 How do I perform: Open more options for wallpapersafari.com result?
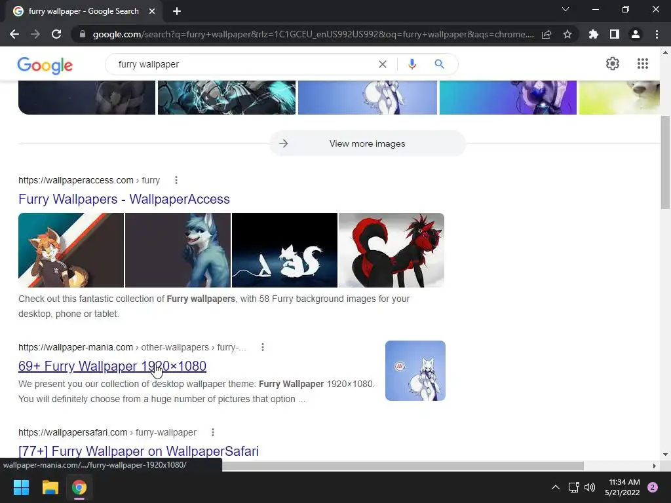213,432
